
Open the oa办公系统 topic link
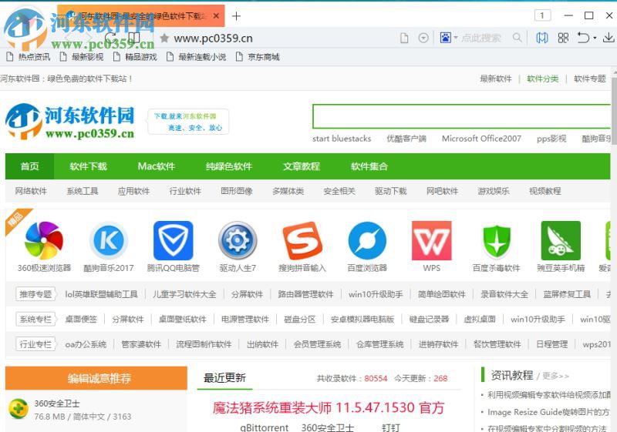pos(86,344)
